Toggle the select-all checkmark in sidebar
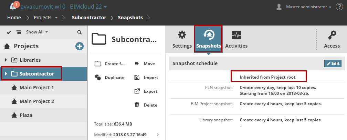347x140 pixels. click(9, 32)
